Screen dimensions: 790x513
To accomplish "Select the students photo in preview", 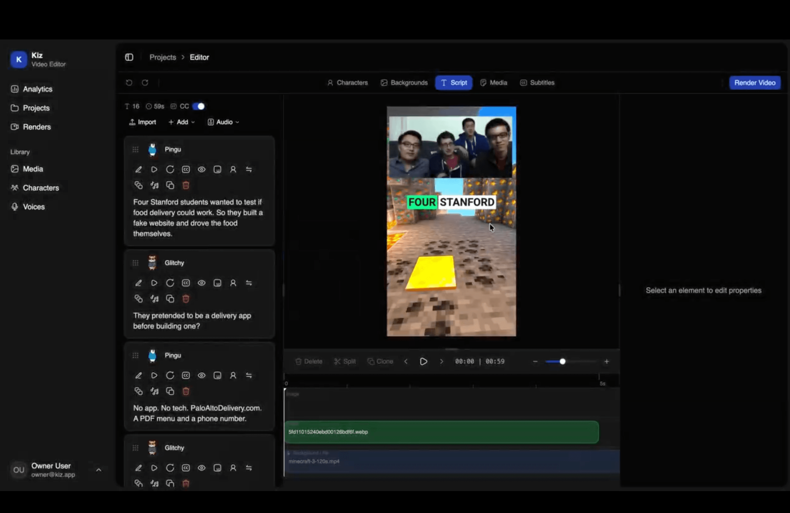I will point(450,147).
